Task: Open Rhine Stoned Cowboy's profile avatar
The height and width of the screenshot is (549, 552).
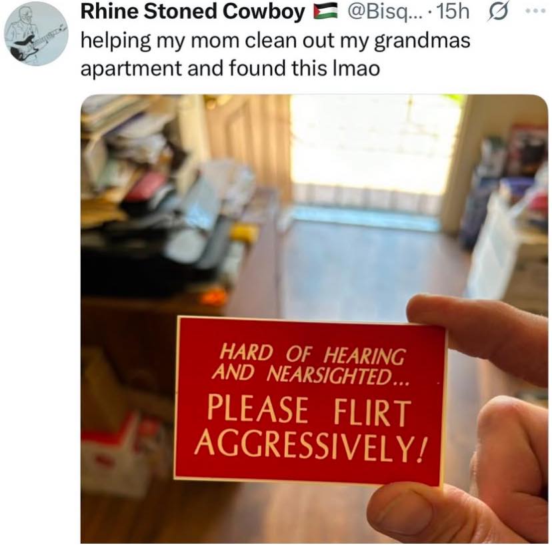Action: tap(36, 34)
